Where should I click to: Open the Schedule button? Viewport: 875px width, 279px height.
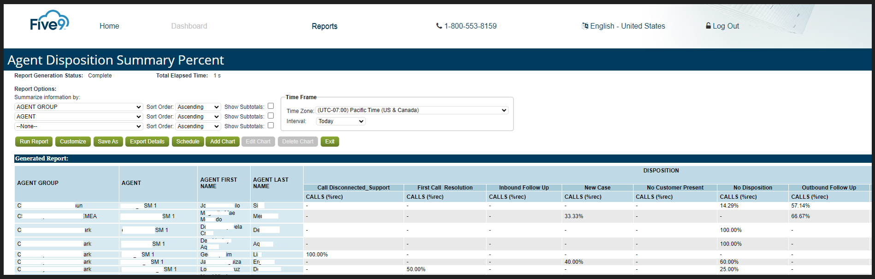coord(188,142)
